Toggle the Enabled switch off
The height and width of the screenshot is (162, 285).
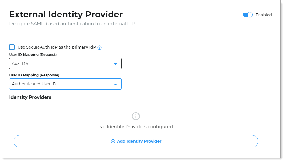(248, 15)
